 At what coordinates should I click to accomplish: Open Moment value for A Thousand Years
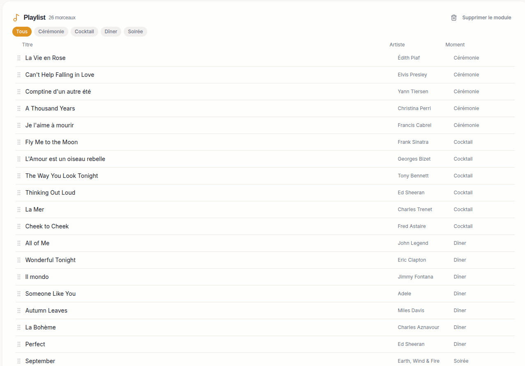[x=466, y=108]
